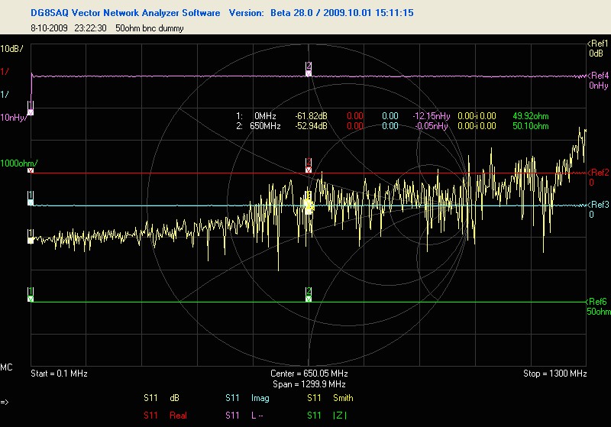Viewport: 611px width, 427px height.
Task: Select marker 1 on the cyan Imag trace
Action: click(31, 199)
